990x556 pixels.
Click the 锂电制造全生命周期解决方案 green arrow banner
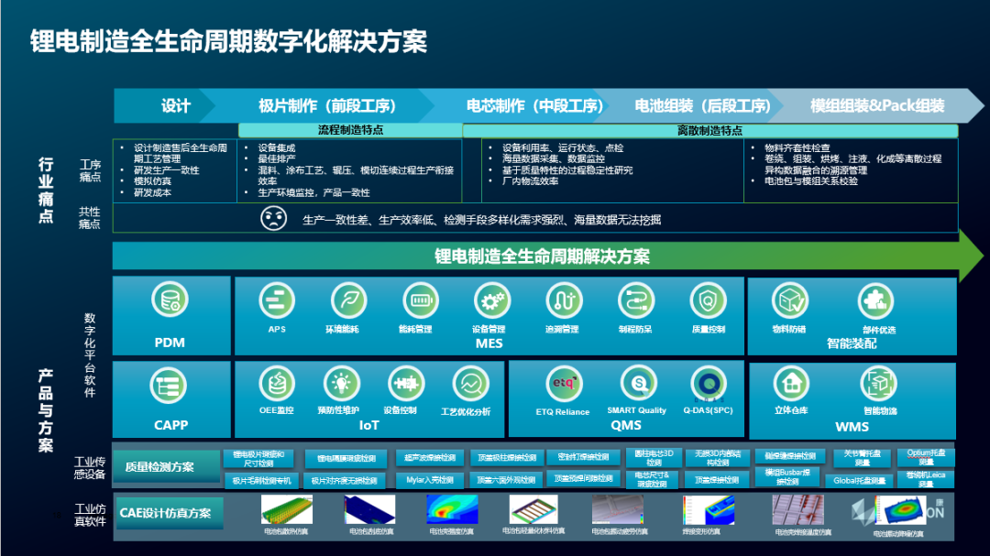[x=541, y=256]
